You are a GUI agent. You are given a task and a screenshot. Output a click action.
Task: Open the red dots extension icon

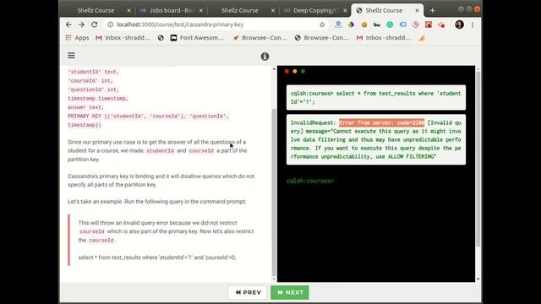click(x=441, y=24)
